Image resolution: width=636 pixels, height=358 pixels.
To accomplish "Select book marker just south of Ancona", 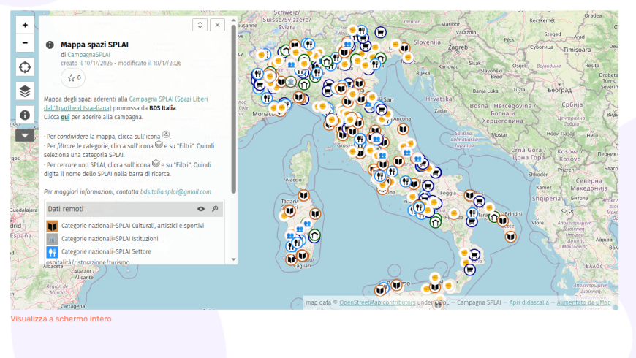I will (x=402, y=129).
